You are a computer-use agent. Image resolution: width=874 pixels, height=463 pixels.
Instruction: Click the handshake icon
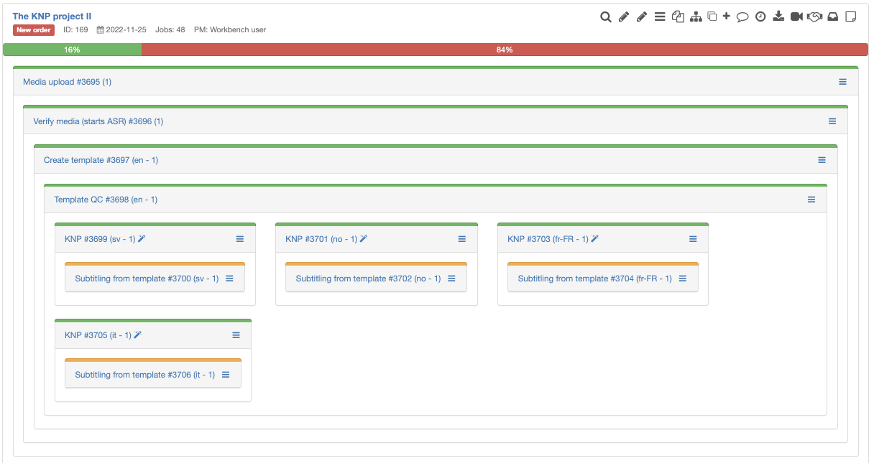point(814,17)
